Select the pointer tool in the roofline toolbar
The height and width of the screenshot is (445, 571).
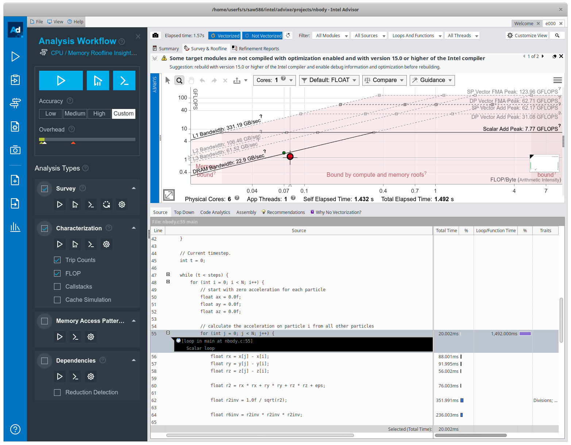(168, 80)
